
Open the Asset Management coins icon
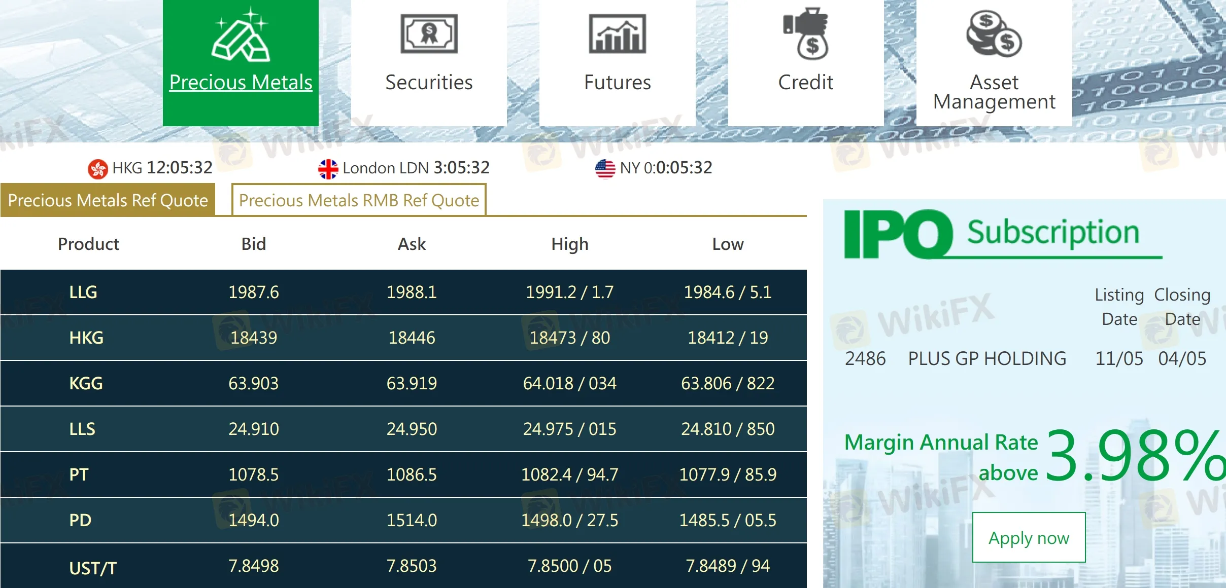tap(994, 33)
